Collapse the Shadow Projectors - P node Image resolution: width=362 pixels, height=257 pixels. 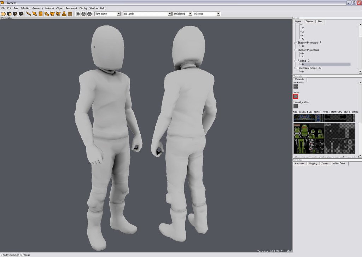295,43
